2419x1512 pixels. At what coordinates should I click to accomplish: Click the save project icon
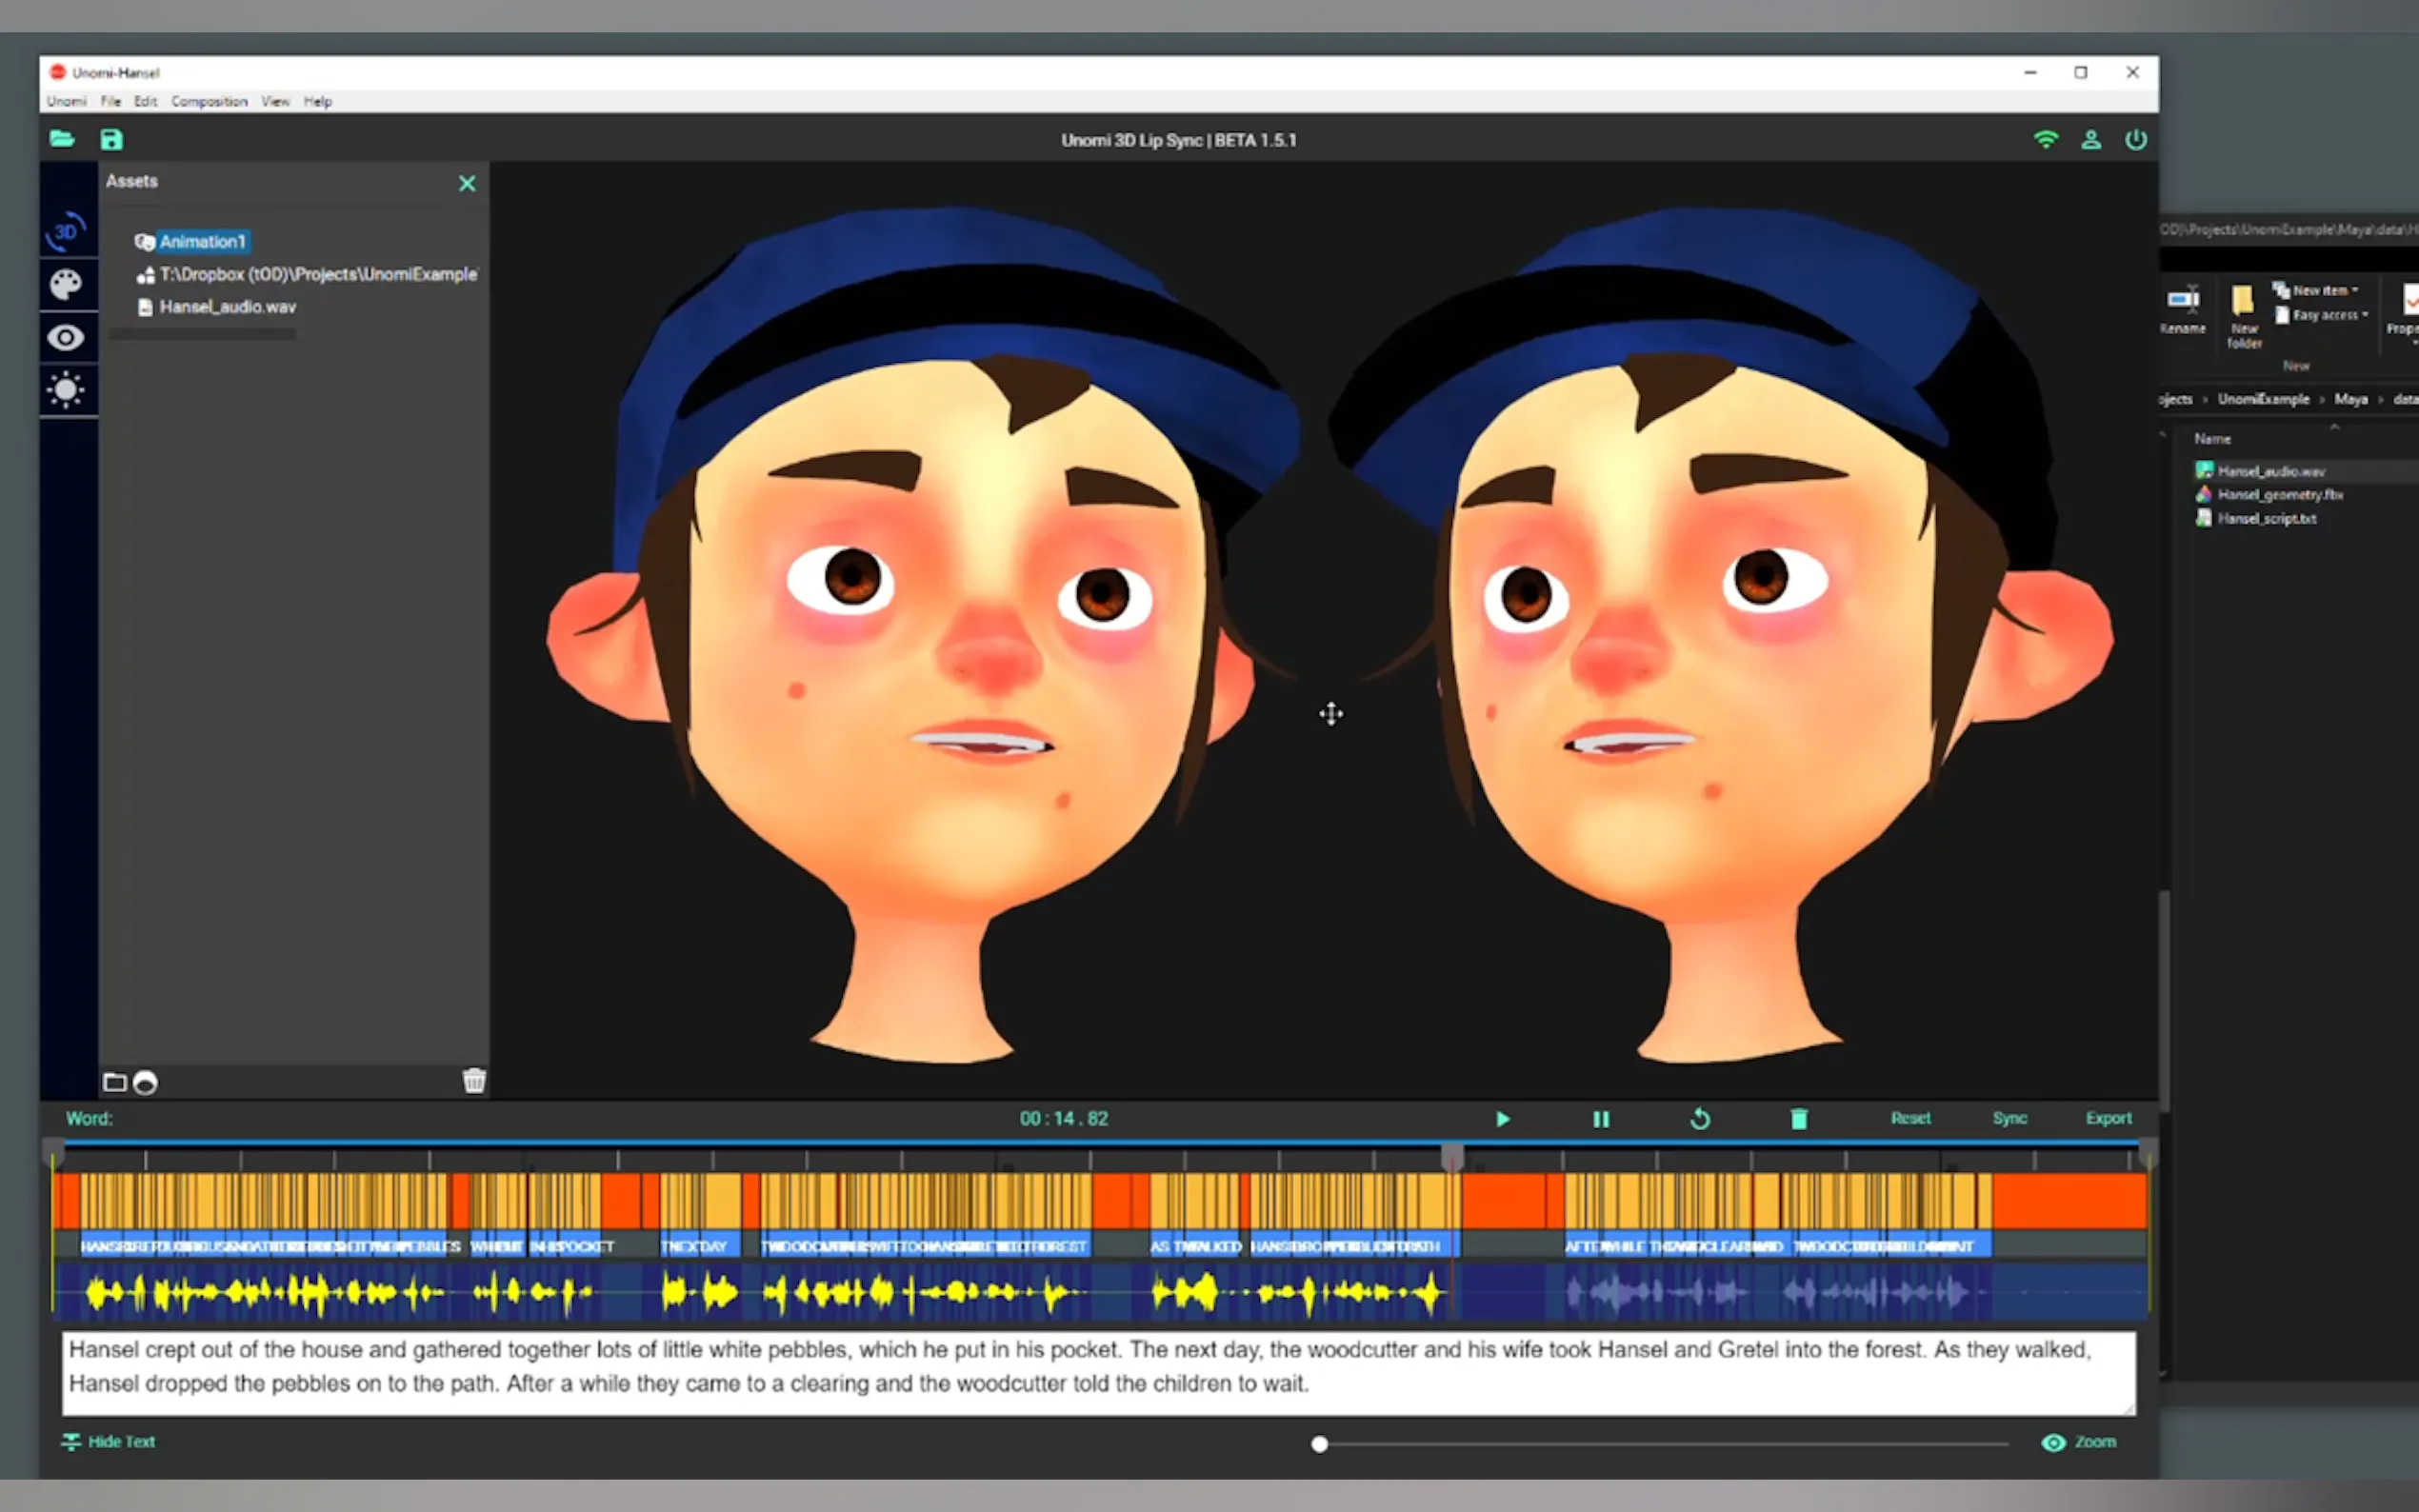click(111, 140)
